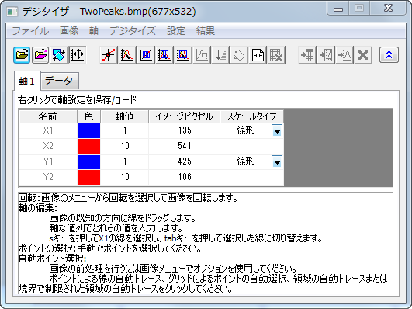The height and width of the screenshot is (309, 412).
Task: Open the 設定 menu
Action: (176, 31)
